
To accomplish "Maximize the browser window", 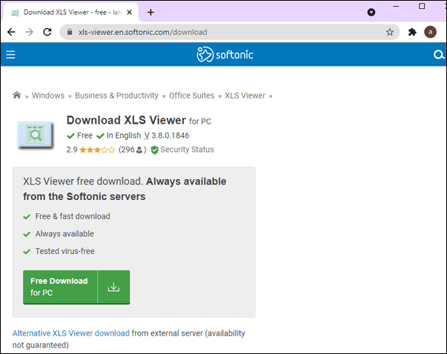I will tap(422, 6).
